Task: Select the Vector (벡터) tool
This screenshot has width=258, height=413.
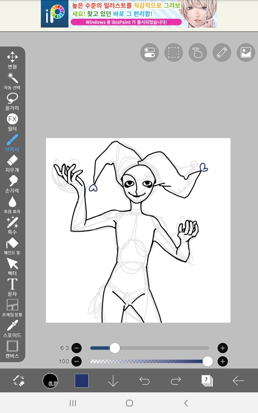Action: [x=12, y=267]
